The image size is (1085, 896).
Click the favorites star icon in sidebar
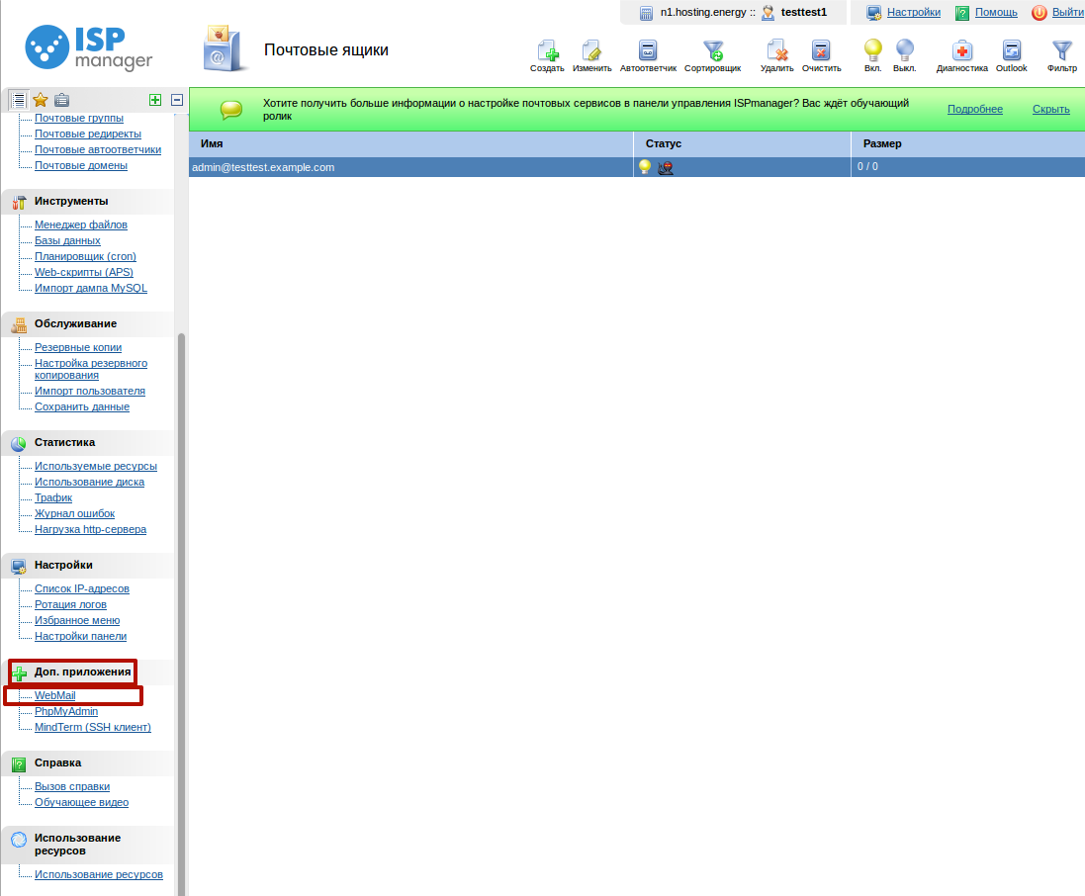click(41, 100)
